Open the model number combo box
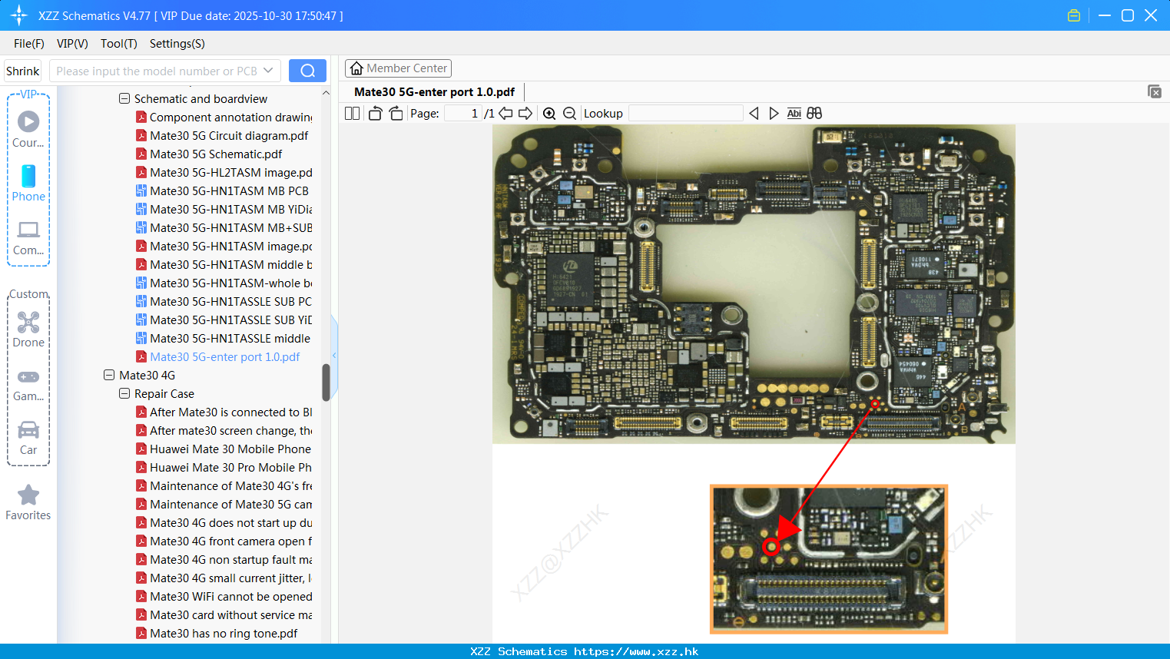This screenshot has width=1170, height=659. pos(164,71)
